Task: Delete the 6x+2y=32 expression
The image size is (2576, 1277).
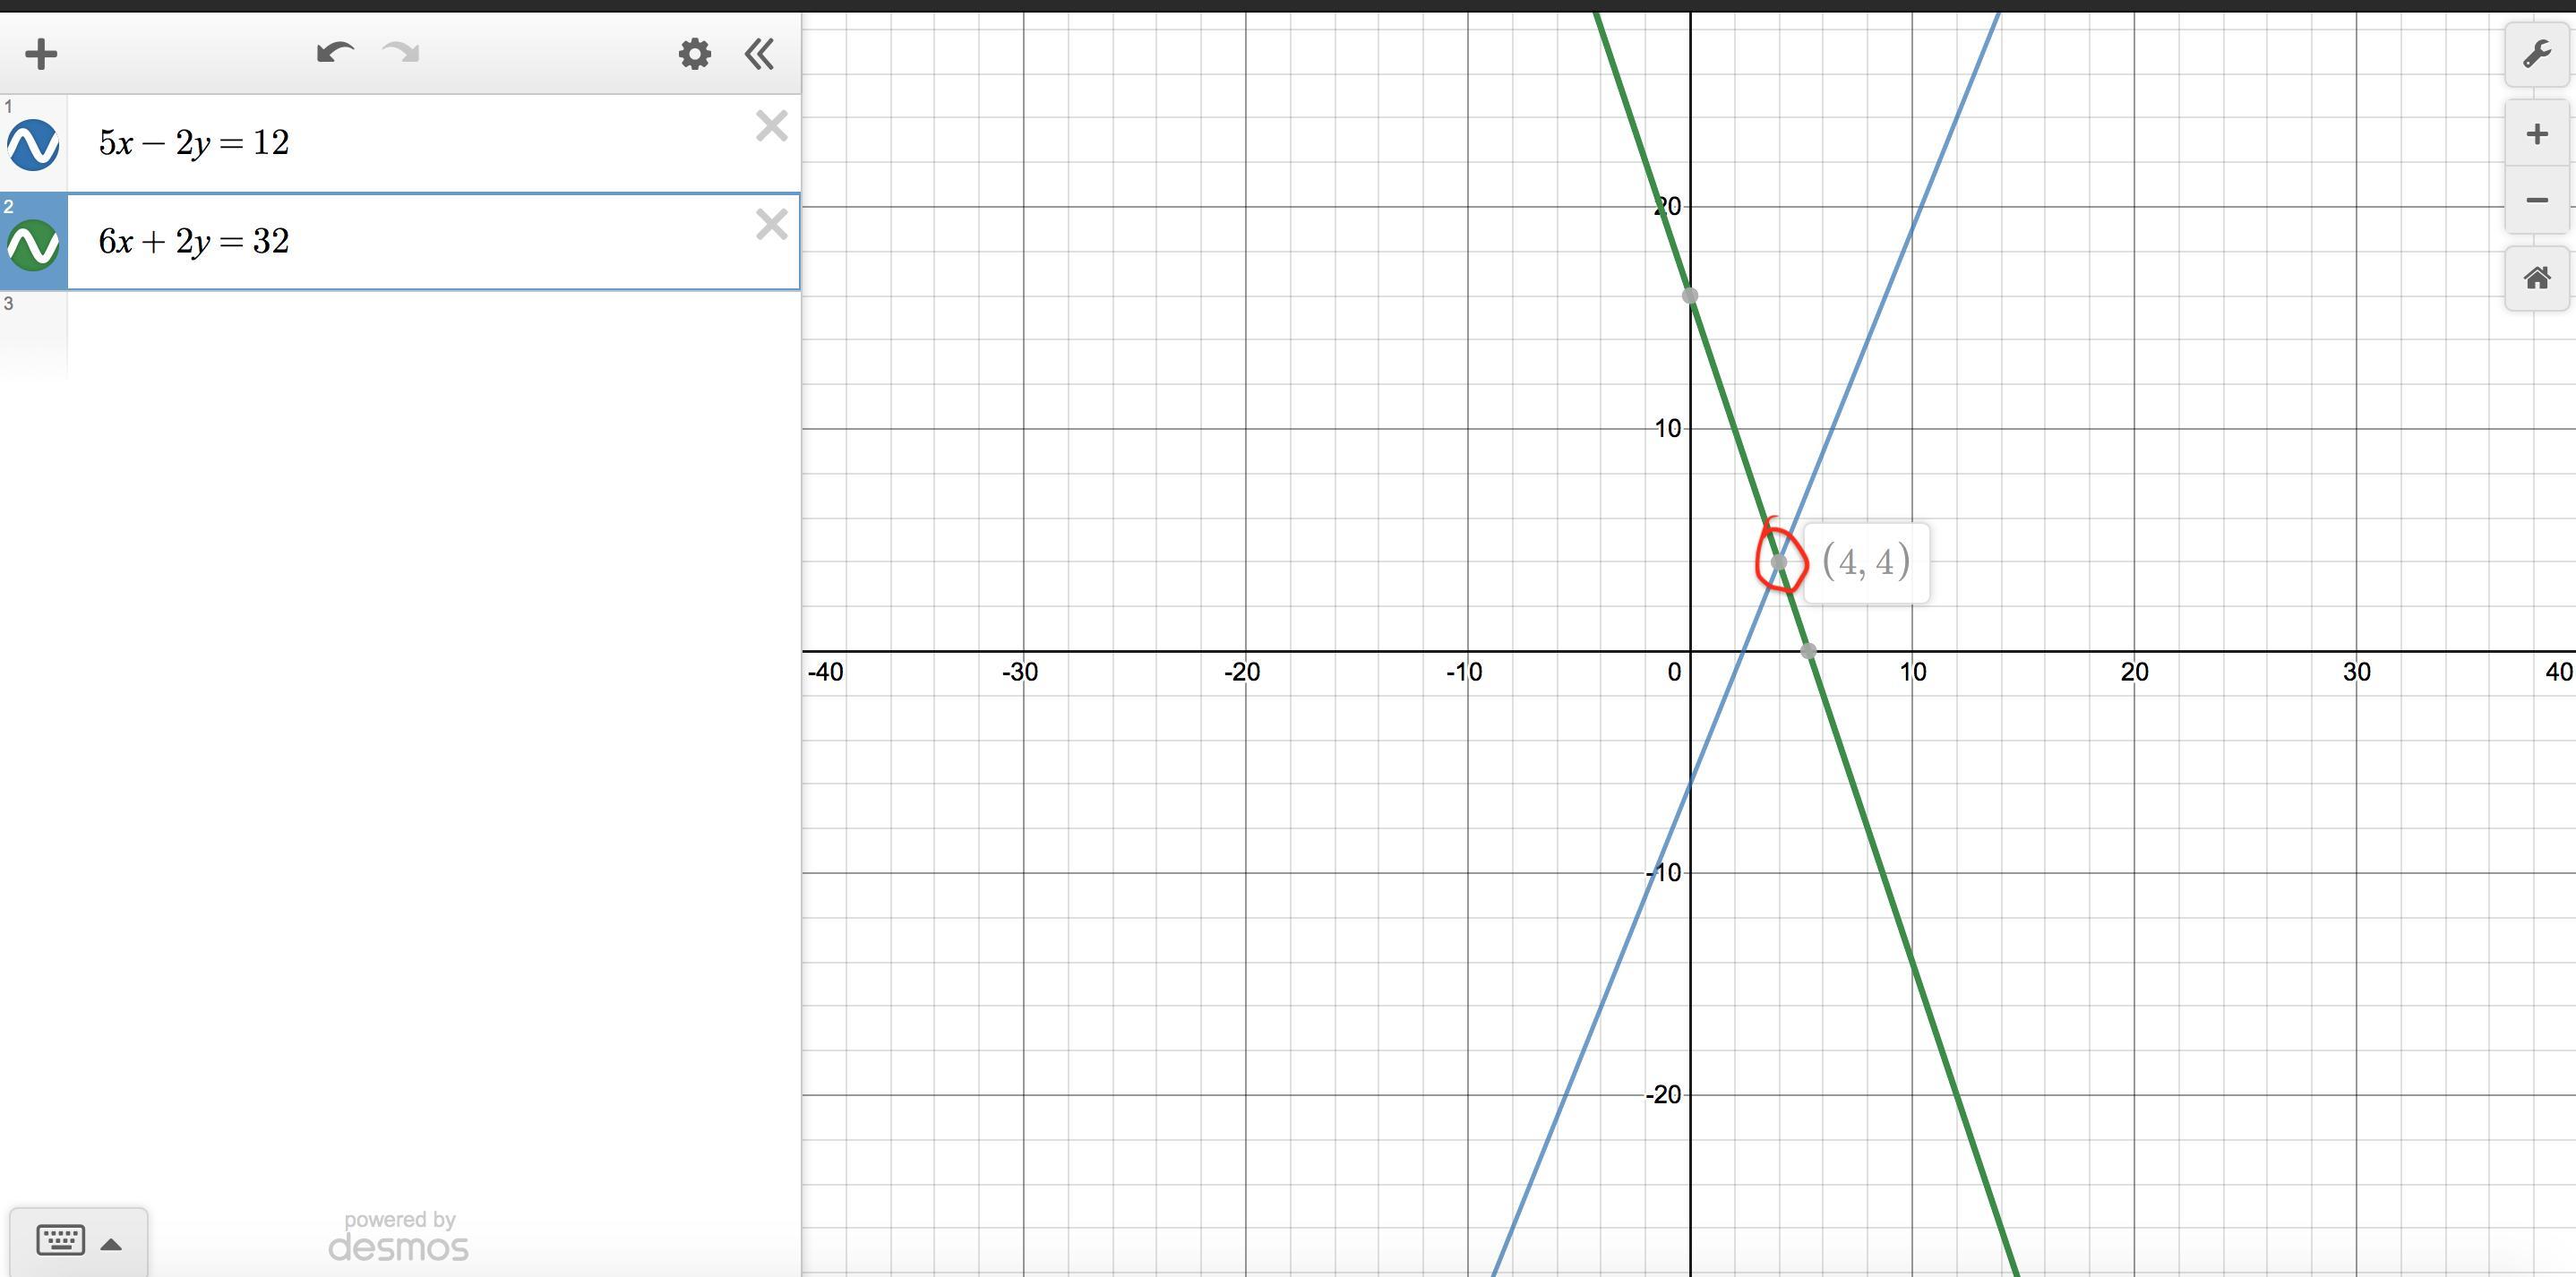Action: 771,224
